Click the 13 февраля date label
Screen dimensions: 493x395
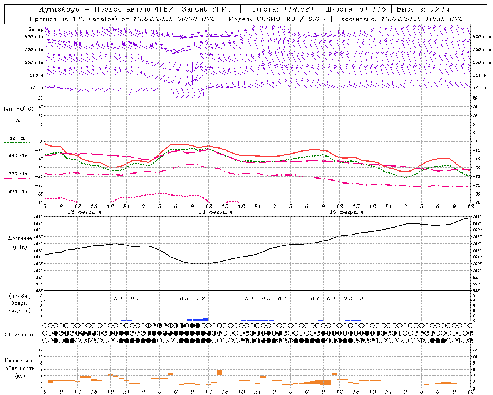coord(84,212)
